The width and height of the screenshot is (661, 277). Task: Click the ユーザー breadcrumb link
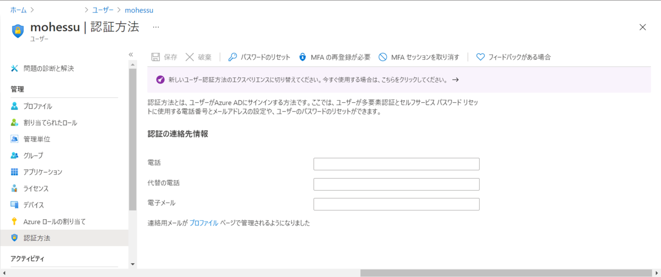pyautogui.click(x=103, y=10)
